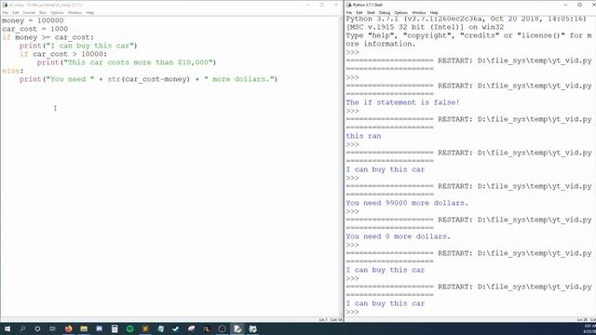Open the Window menu in Python Shell
This screenshot has height=335, width=596.
pyautogui.click(x=418, y=12)
